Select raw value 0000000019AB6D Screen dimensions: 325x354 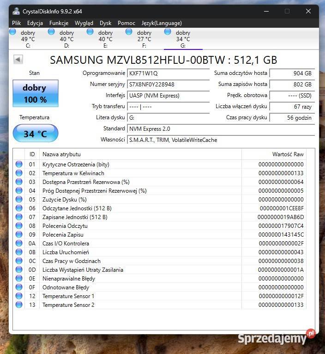pyautogui.click(x=281, y=217)
